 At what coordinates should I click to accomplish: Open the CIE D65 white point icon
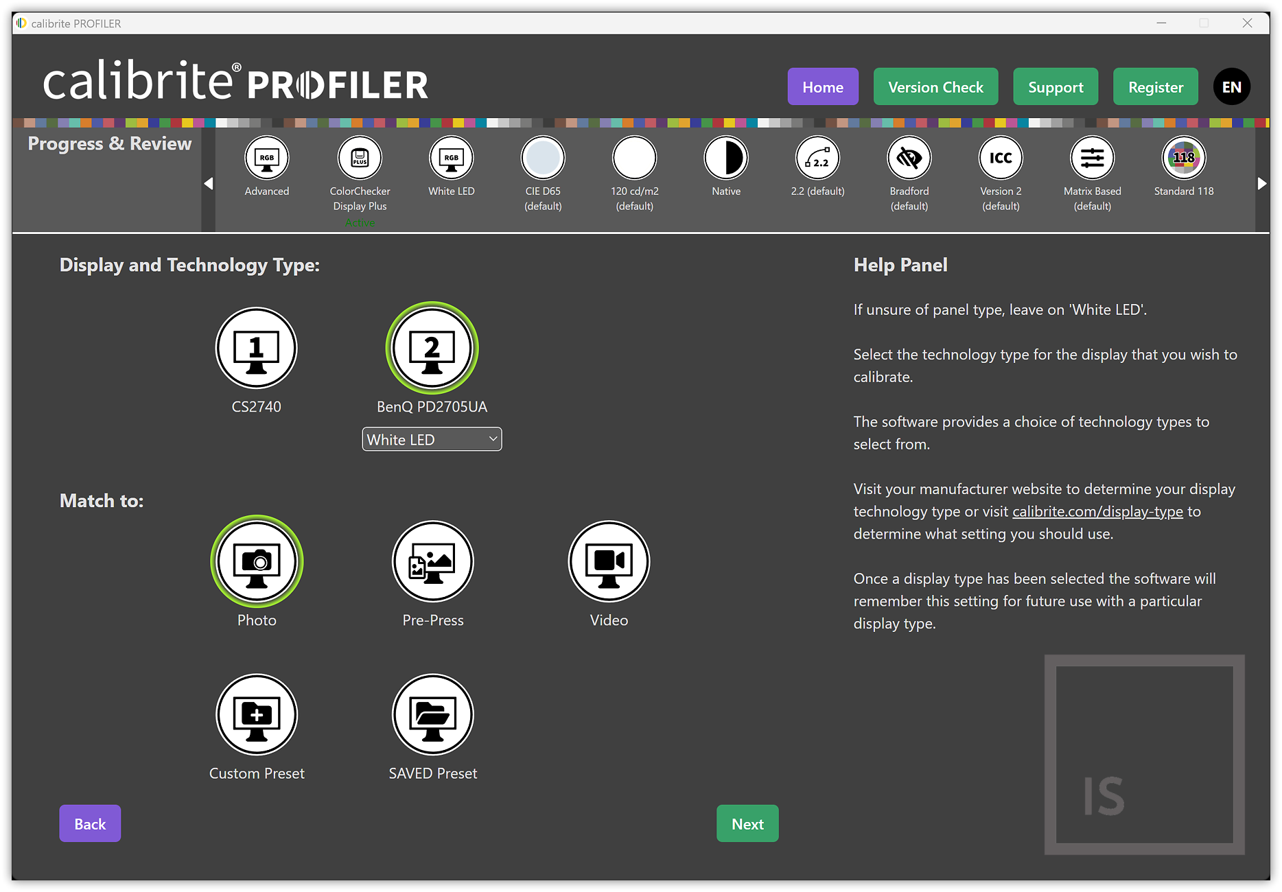(543, 158)
